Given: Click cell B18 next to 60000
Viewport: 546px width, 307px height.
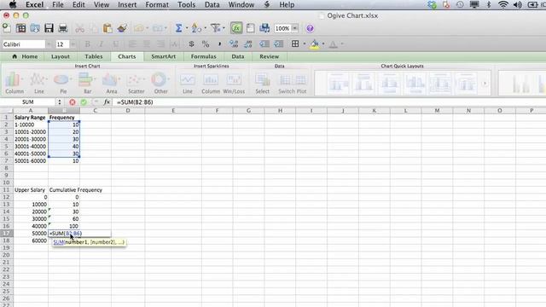Looking at the screenshot, I should 64,240.
